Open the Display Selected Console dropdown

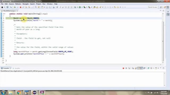(x=154, y=68)
